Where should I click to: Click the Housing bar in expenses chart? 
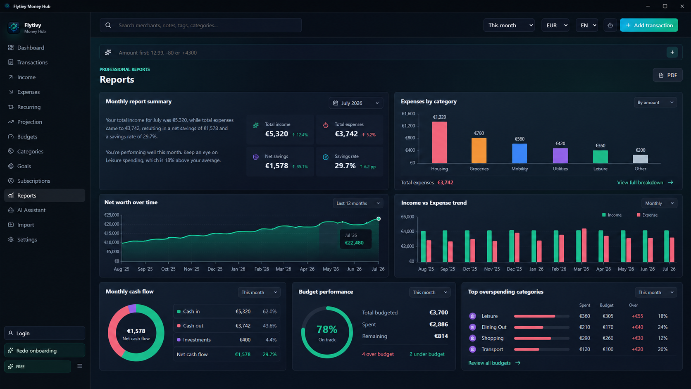(439, 142)
